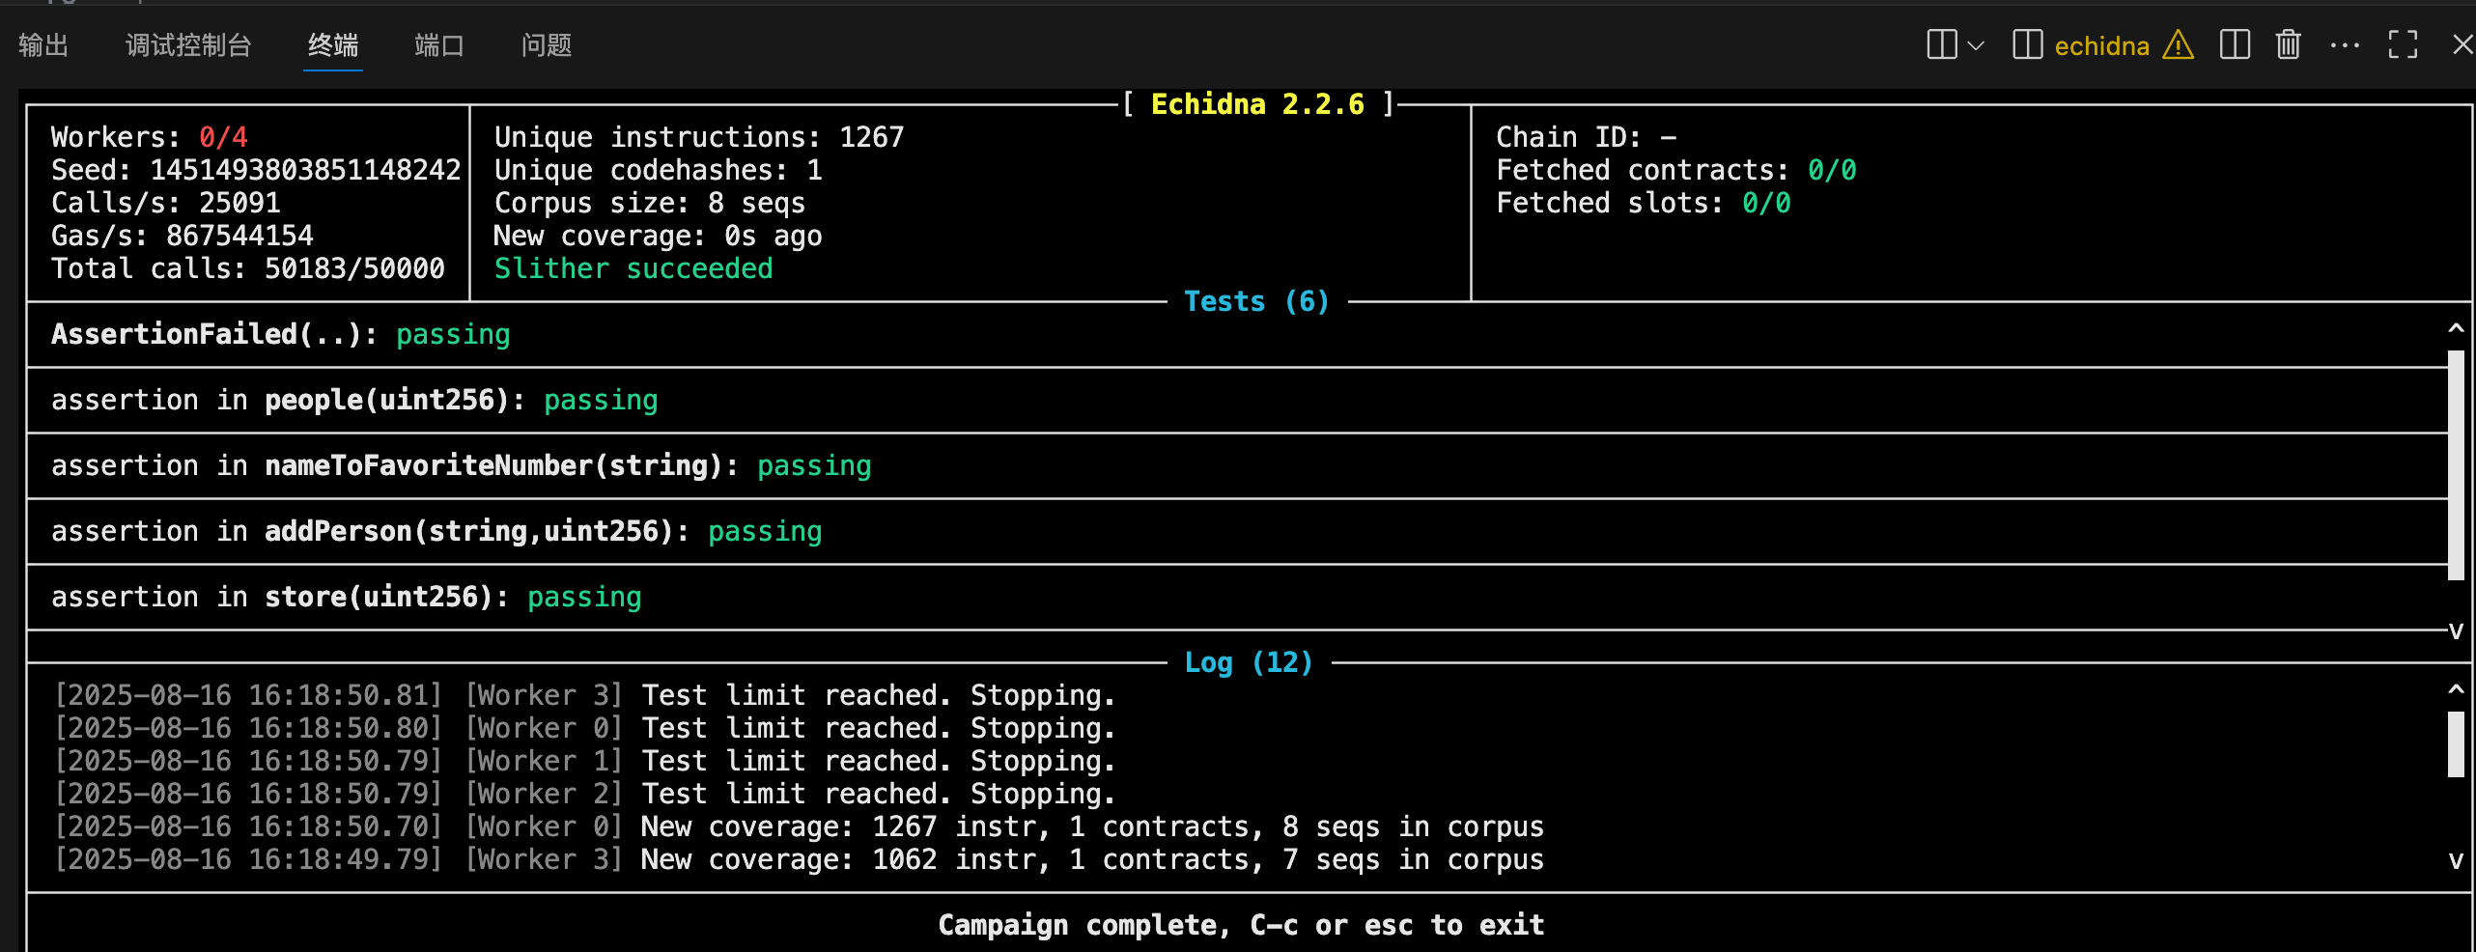Screen dimensions: 2476x952
Task: Click the Tests list scroll-down arrow
Action: point(2456,631)
